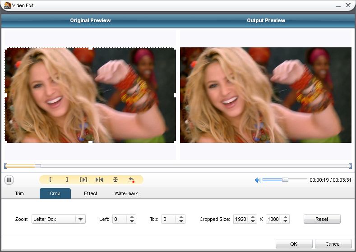Close the Video Edit window

click(348, 5)
